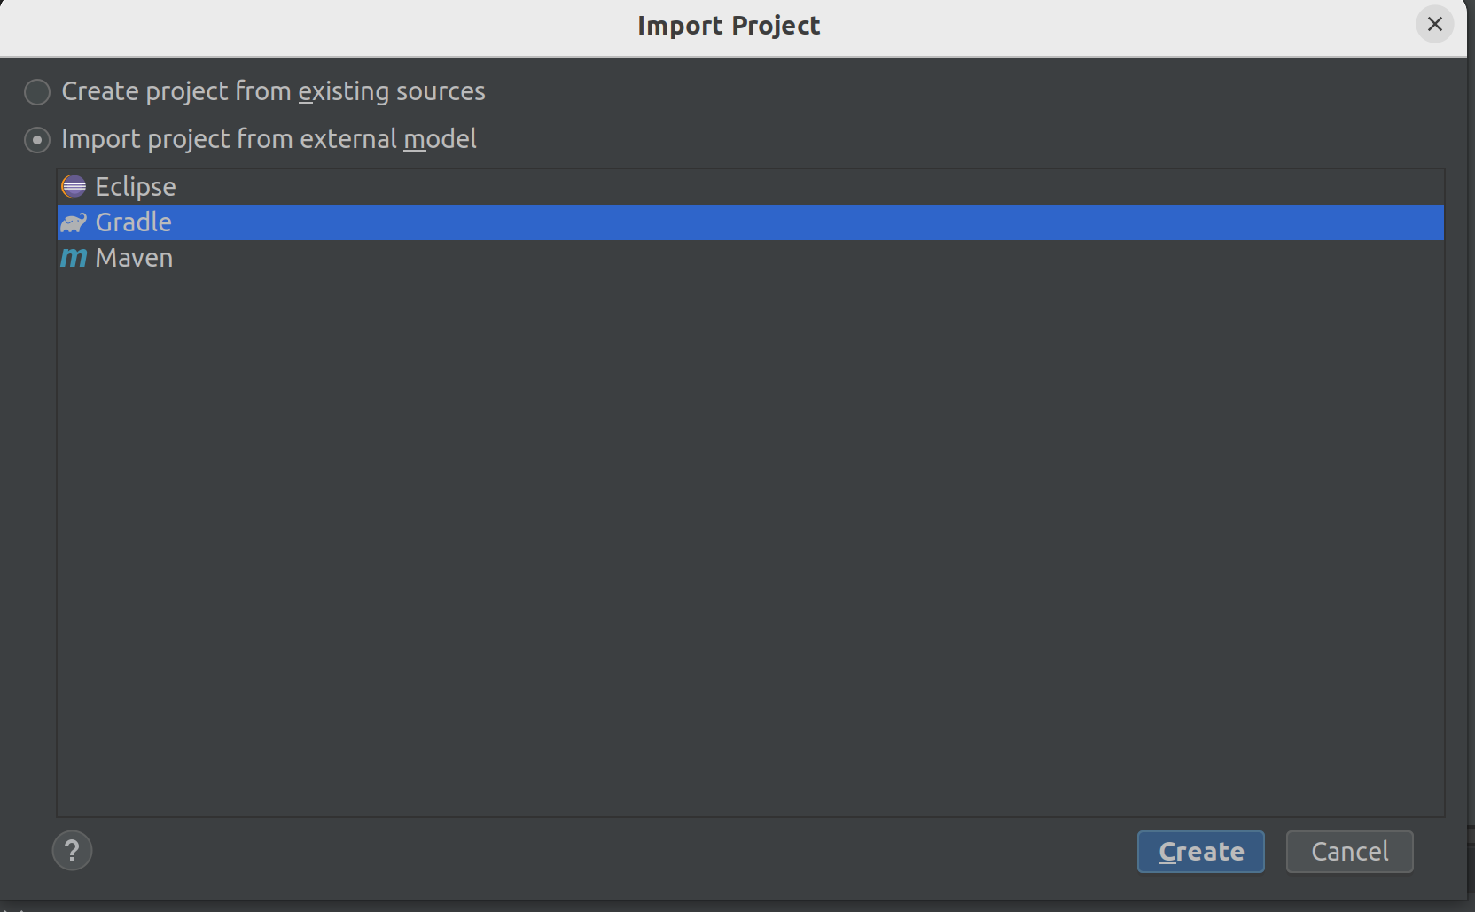Choose Gradle in the model list
1475x912 pixels.
750,222
